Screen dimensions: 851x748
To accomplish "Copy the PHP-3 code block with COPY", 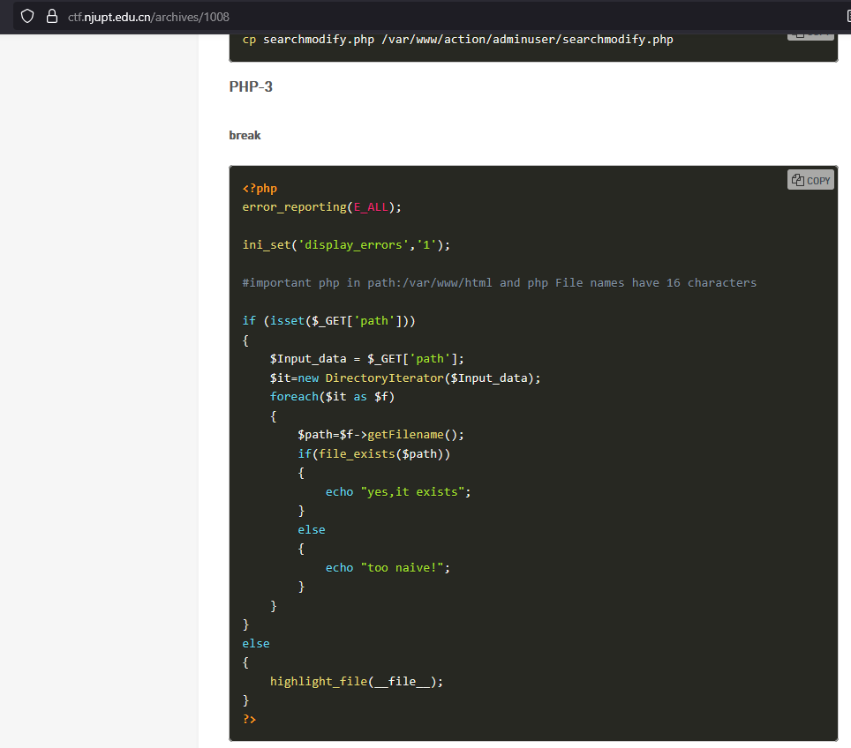I will click(x=810, y=180).
